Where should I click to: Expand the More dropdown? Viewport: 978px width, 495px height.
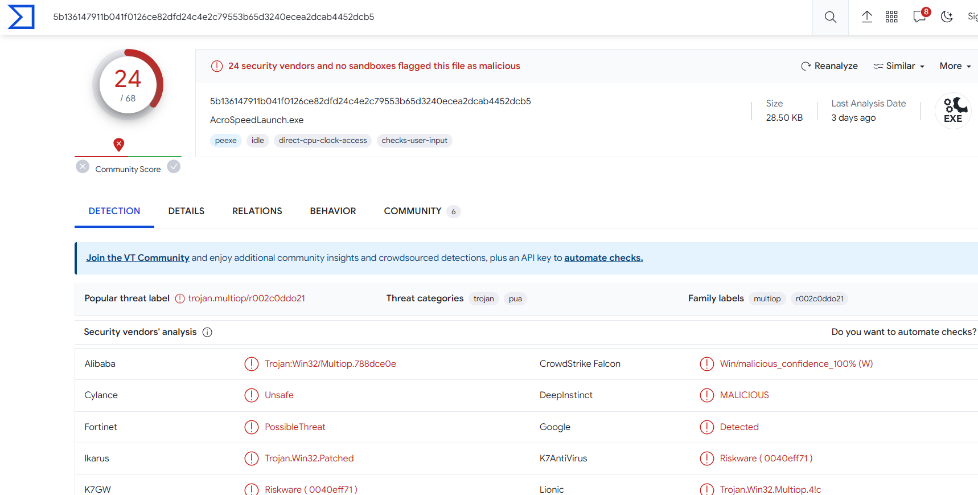click(x=955, y=66)
